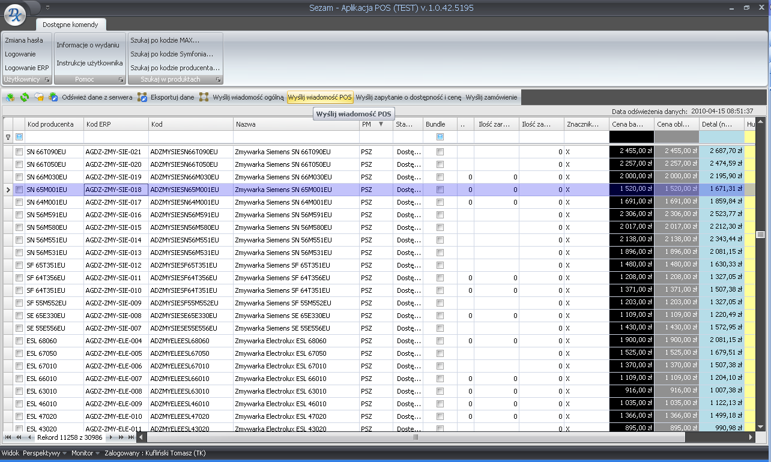Check the row checkbox for SF 65T351EU
The width and height of the screenshot is (771, 462).
19,265
